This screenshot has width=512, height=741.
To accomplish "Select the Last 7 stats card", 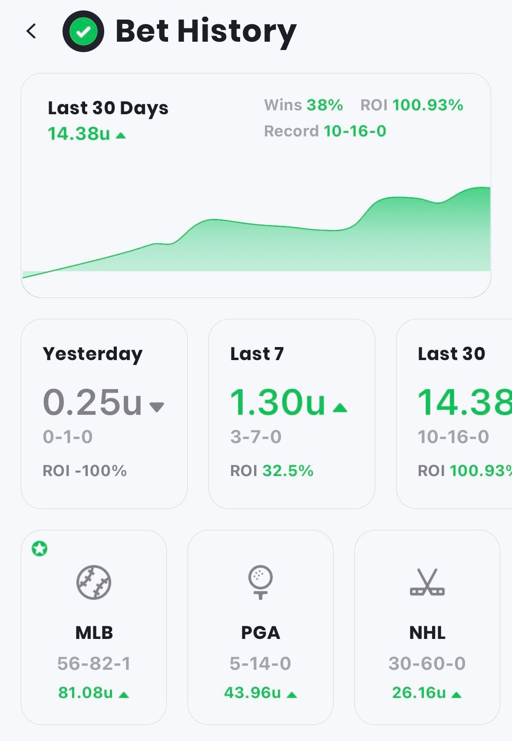I will tap(291, 414).
